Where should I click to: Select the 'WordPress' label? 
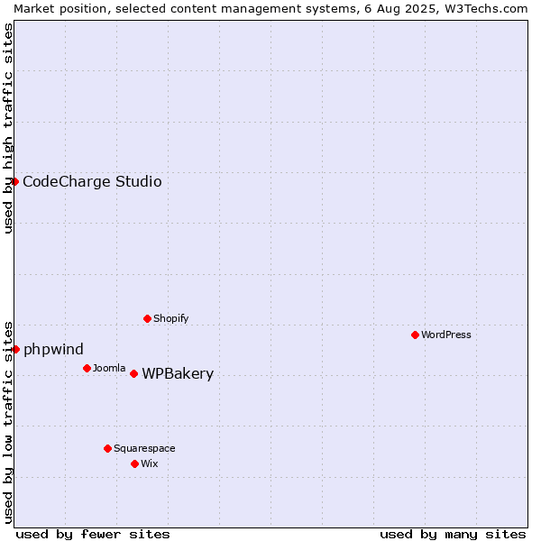coord(446,335)
